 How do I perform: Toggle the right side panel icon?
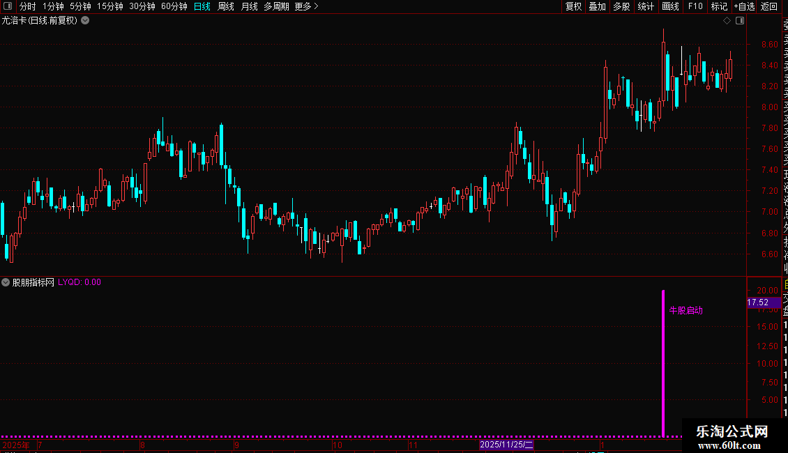click(x=740, y=21)
